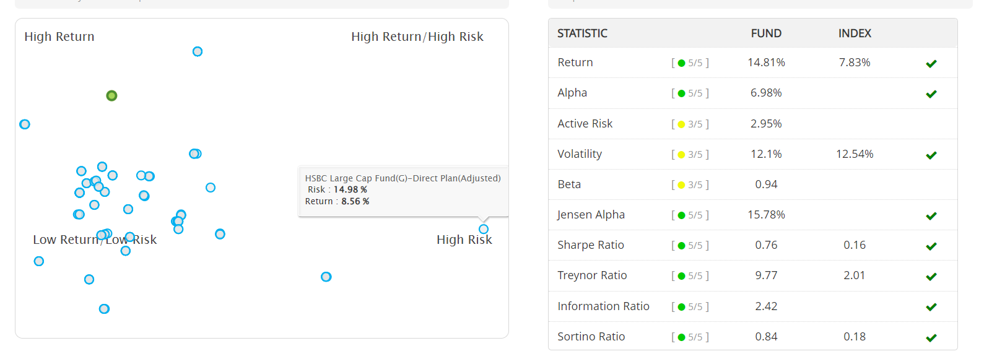The image size is (984, 359).
Task: Click the isolated low-return scatter point at bottom center
Action: (326, 277)
